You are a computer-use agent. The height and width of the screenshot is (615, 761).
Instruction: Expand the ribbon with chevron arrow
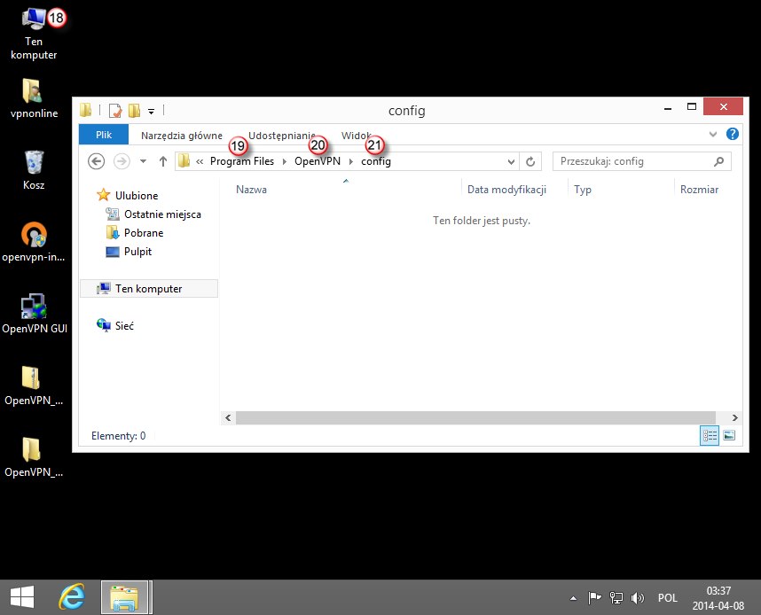tap(712, 135)
